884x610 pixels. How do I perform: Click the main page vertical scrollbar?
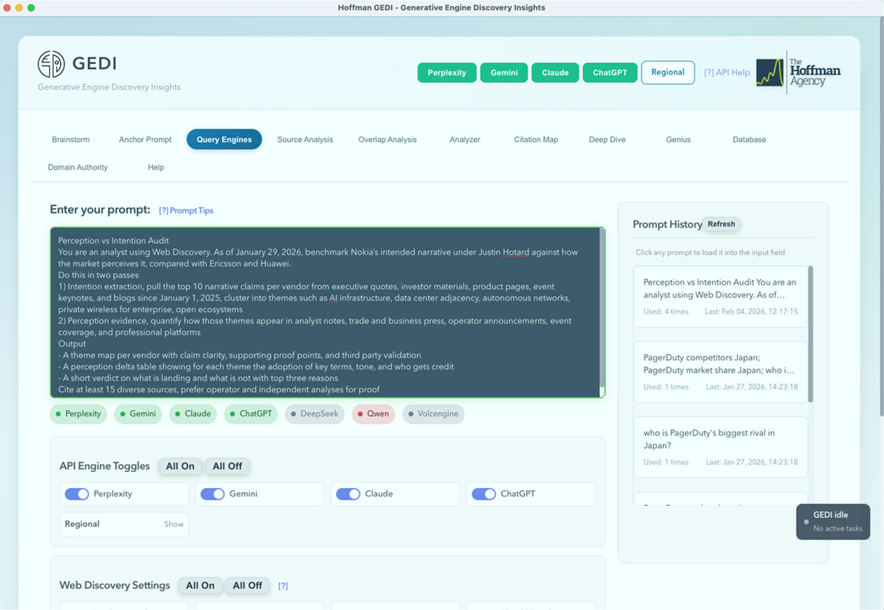(881, 216)
